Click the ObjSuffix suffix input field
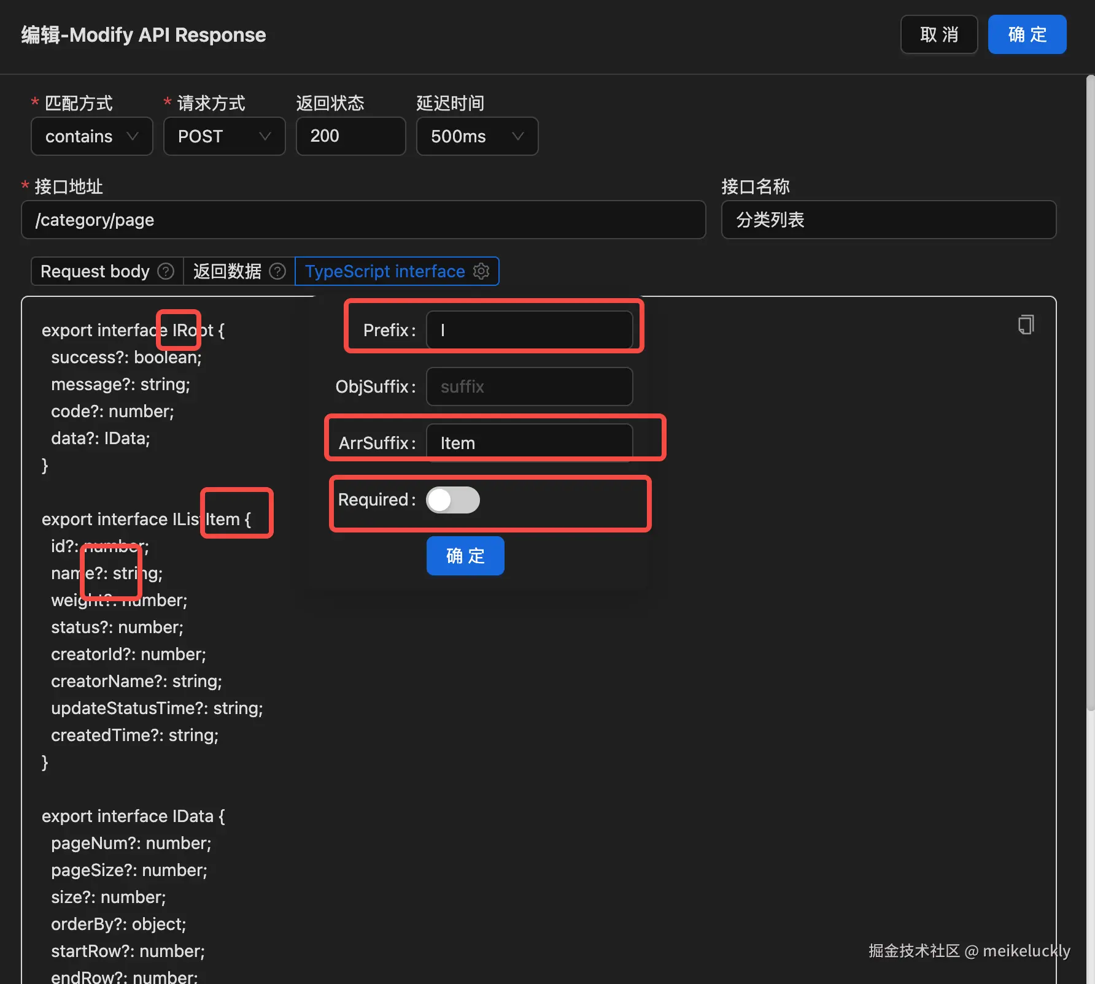1095x984 pixels. click(x=529, y=386)
